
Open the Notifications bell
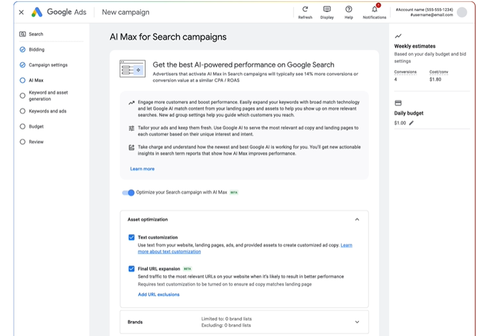(375, 9)
